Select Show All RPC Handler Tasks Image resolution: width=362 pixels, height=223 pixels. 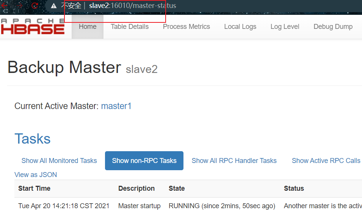click(x=234, y=161)
